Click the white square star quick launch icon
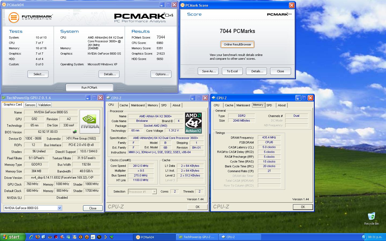 pos(93,237)
